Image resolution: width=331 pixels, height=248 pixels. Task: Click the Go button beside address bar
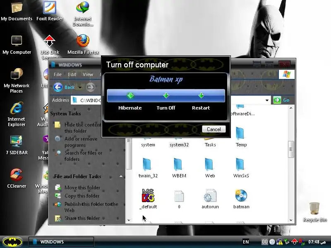281,100
